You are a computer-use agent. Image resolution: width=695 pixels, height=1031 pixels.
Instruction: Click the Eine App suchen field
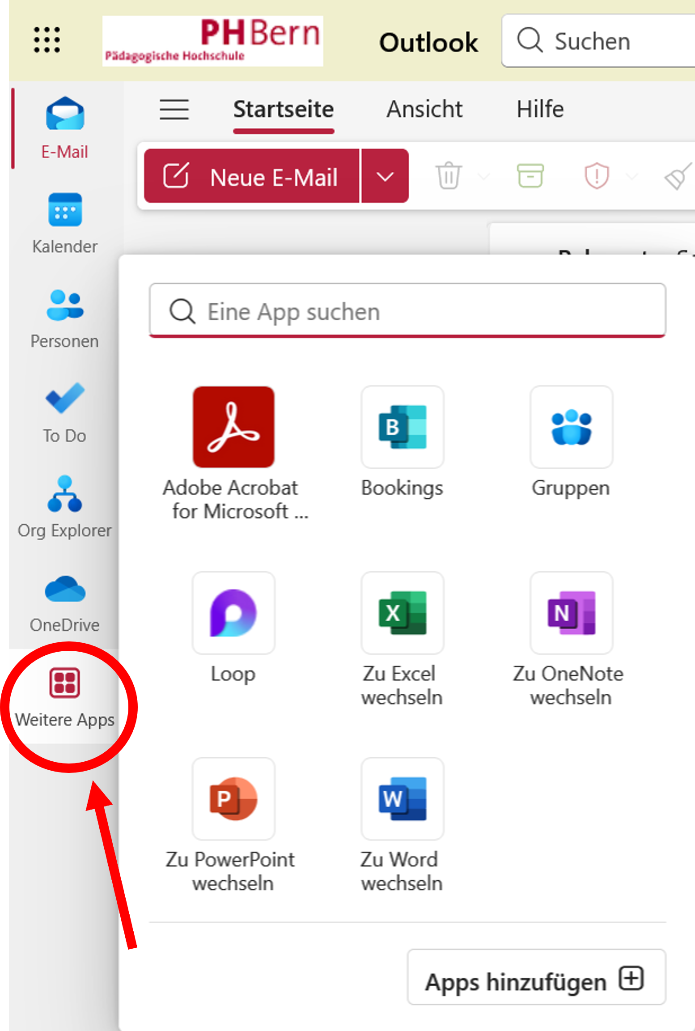(x=407, y=311)
